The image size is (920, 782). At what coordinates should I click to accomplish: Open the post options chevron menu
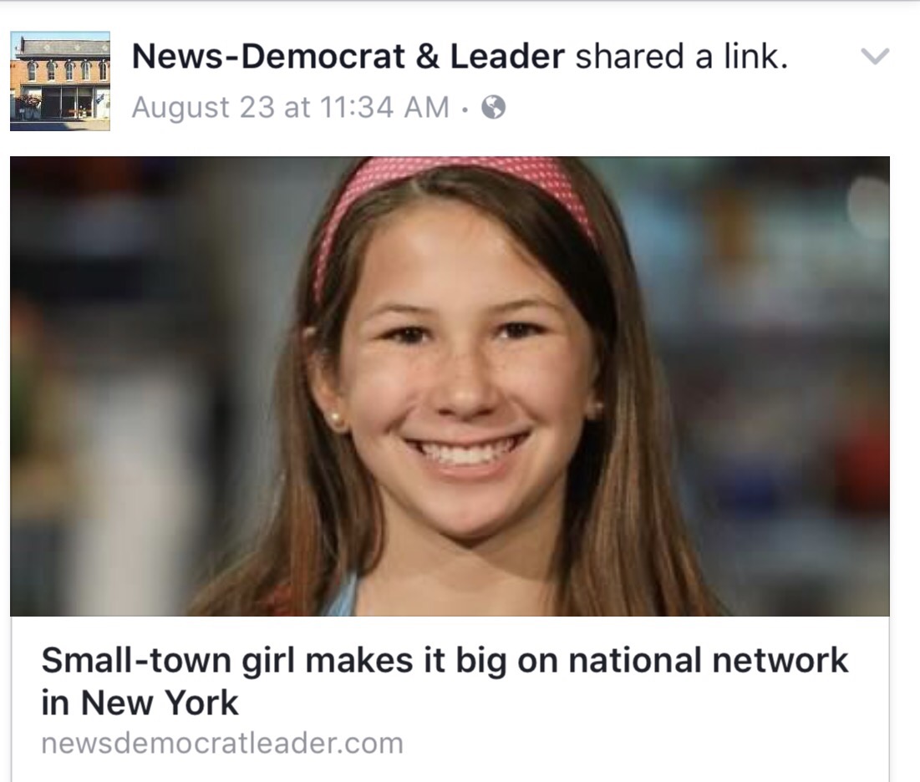875,56
